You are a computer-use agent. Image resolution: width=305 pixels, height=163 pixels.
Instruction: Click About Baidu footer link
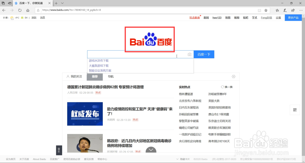point(39,159)
